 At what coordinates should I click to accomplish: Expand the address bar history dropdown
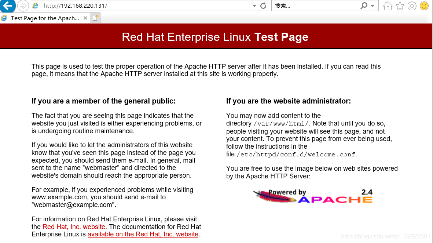(x=254, y=6)
